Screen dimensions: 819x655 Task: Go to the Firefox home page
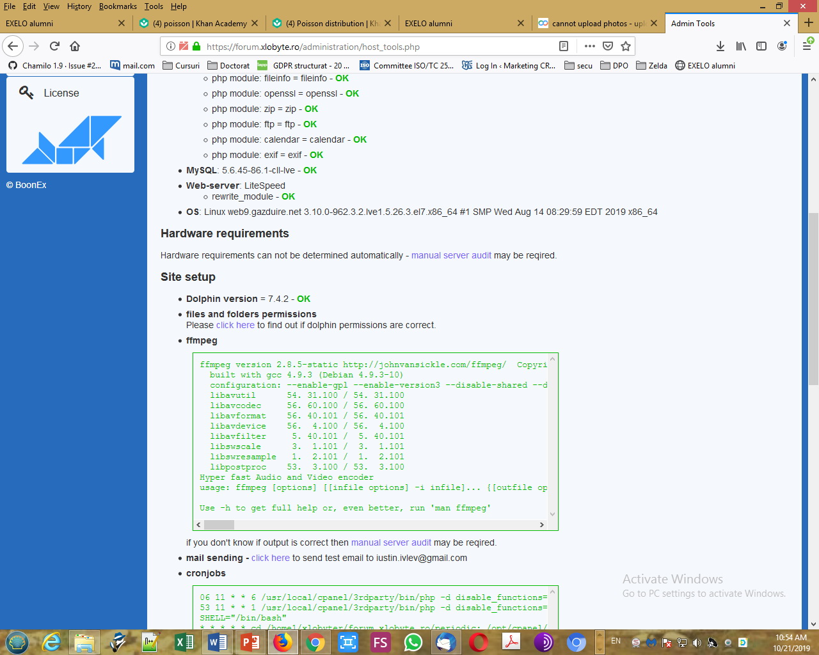[x=75, y=46]
